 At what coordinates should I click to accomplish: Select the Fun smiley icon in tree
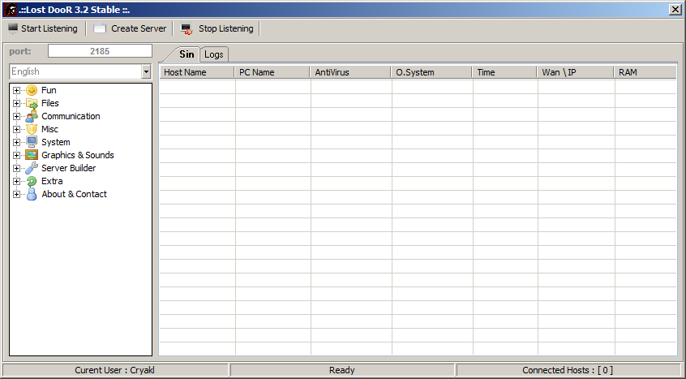coord(32,90)
